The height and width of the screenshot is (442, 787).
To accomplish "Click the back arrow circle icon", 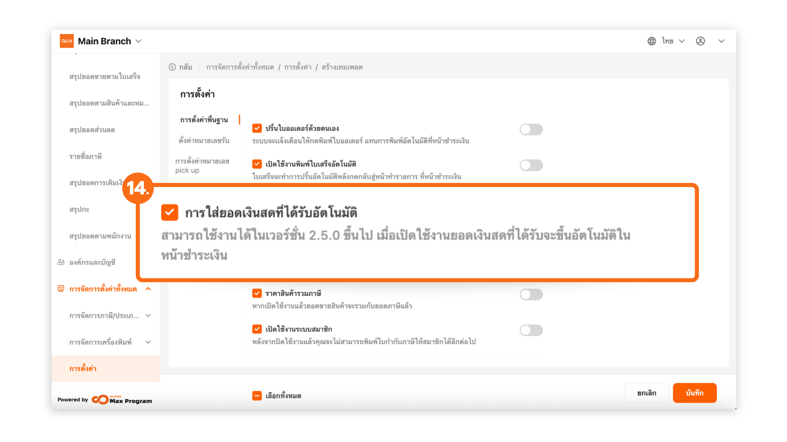I will click(x=173, y=67).
